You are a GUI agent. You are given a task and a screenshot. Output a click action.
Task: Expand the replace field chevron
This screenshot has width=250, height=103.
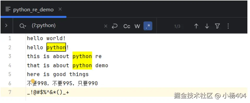(x=6, y=25)
